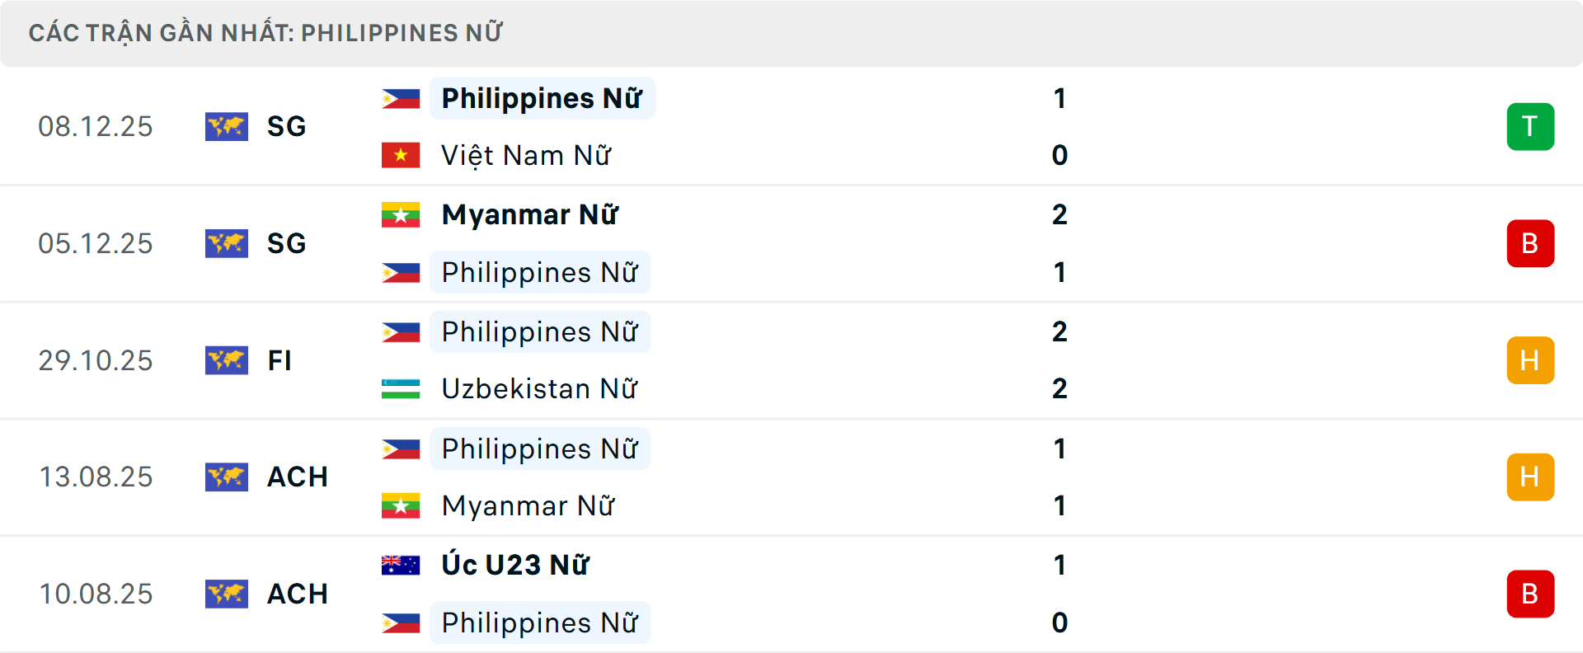Toggle the yellow H badge for the Uzbekistan draw
The width and height of the screenshot is (1583, 653).
click(1531, 360)
